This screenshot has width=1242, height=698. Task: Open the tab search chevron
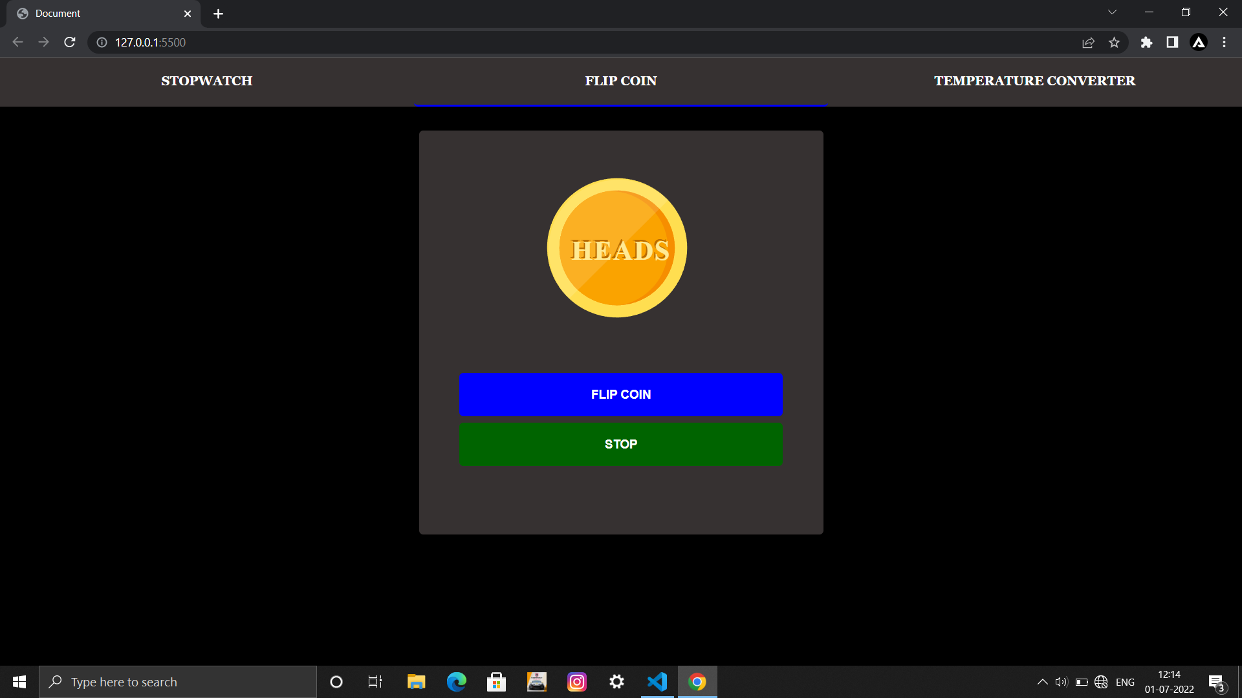1112,12
